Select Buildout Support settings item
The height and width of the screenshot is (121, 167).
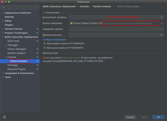(16, 53)
